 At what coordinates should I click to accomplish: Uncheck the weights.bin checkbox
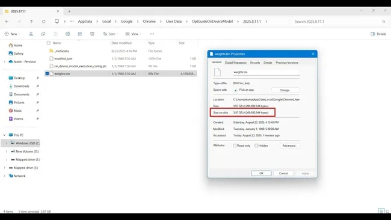tap(47, 74)
